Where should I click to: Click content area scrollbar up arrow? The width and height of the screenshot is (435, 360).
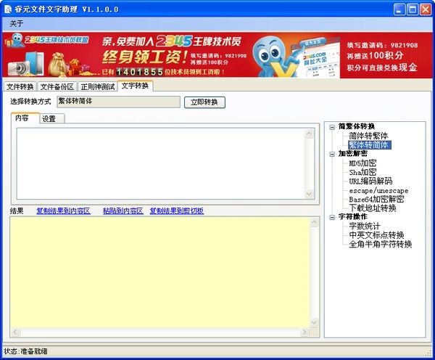tap(310, 134)
